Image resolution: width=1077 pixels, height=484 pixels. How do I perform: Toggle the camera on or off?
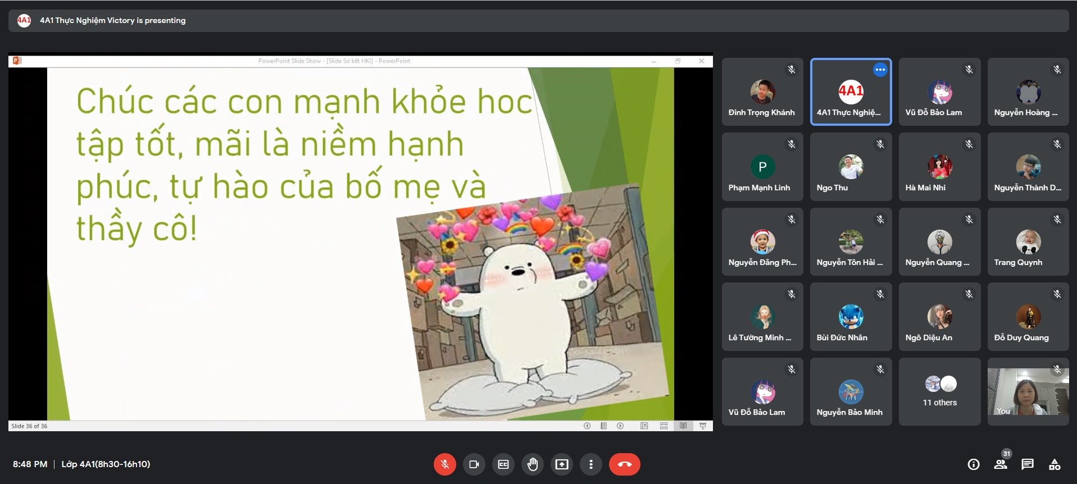click(x=474, y=464)
